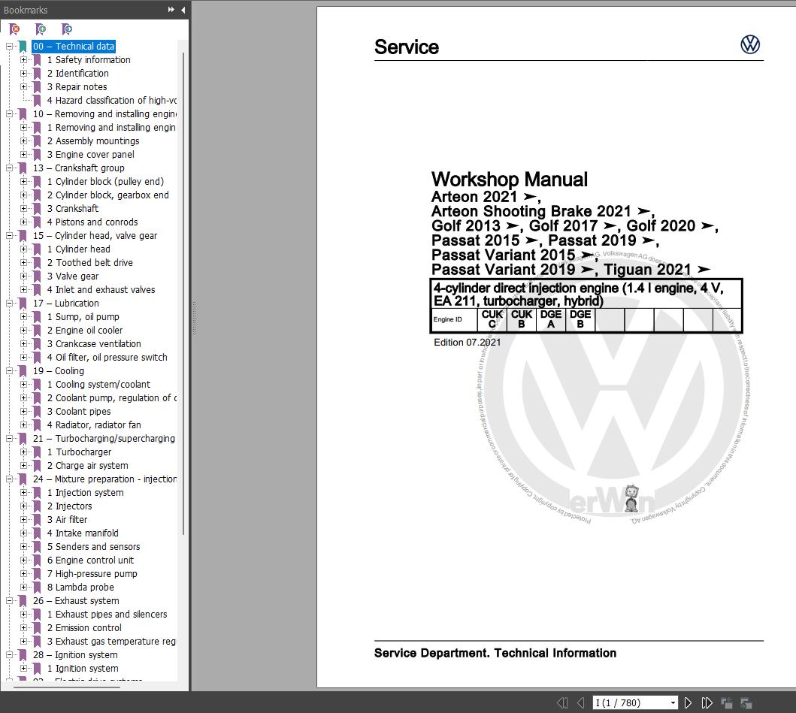Select the 4 Radiator, radiator fan bookmark

(94, 425)
